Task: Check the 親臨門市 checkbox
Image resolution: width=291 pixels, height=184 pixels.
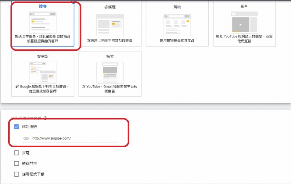Action: pos(17,163)
